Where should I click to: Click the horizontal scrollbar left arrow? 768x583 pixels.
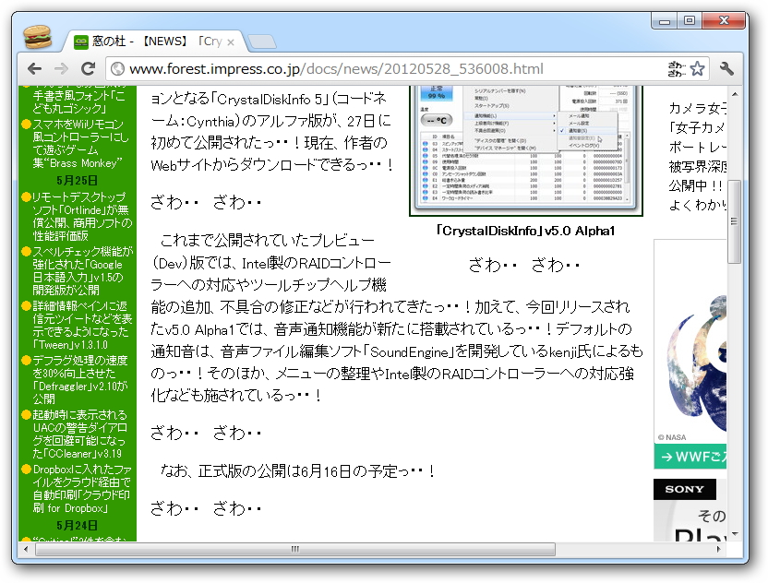[26, 549]
